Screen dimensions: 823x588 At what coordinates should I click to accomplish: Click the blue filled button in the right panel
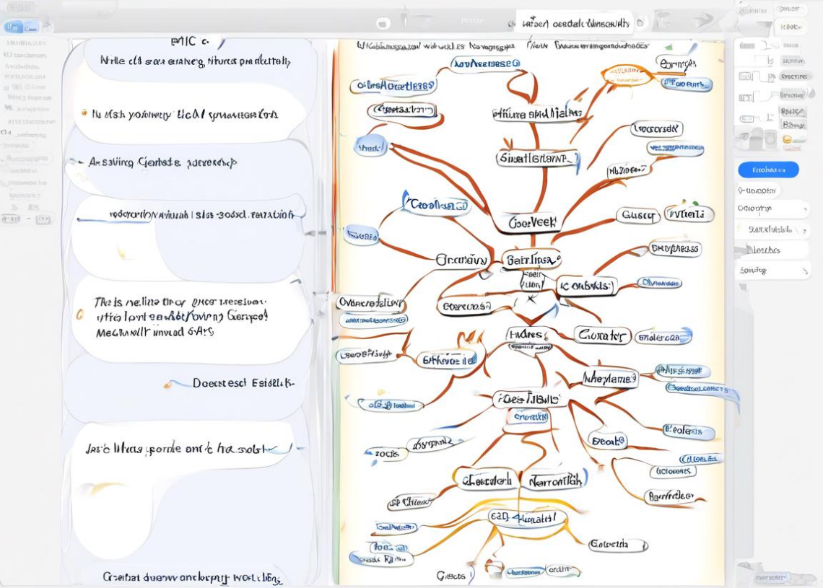click(768, 170)
